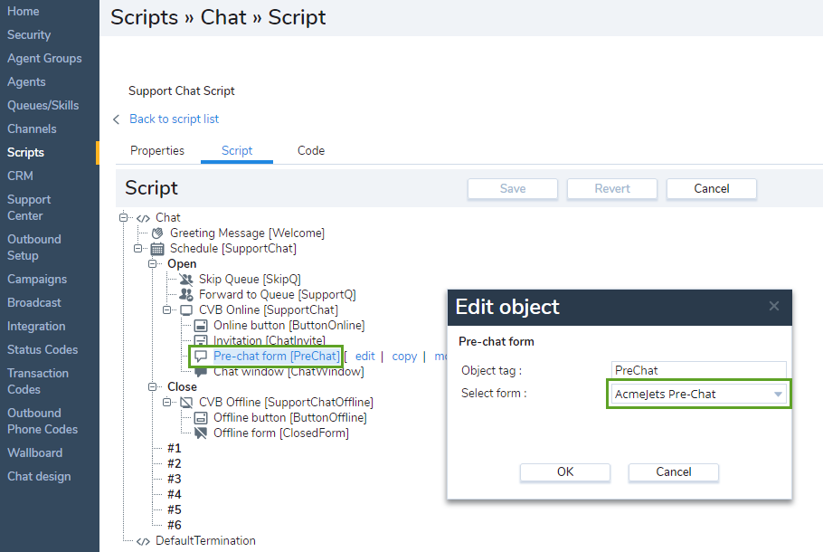Viewport: 823px width, 552px height.
Task: Select the DefaultTermination node
Action: pyautogui.click(x=206, y=541)
